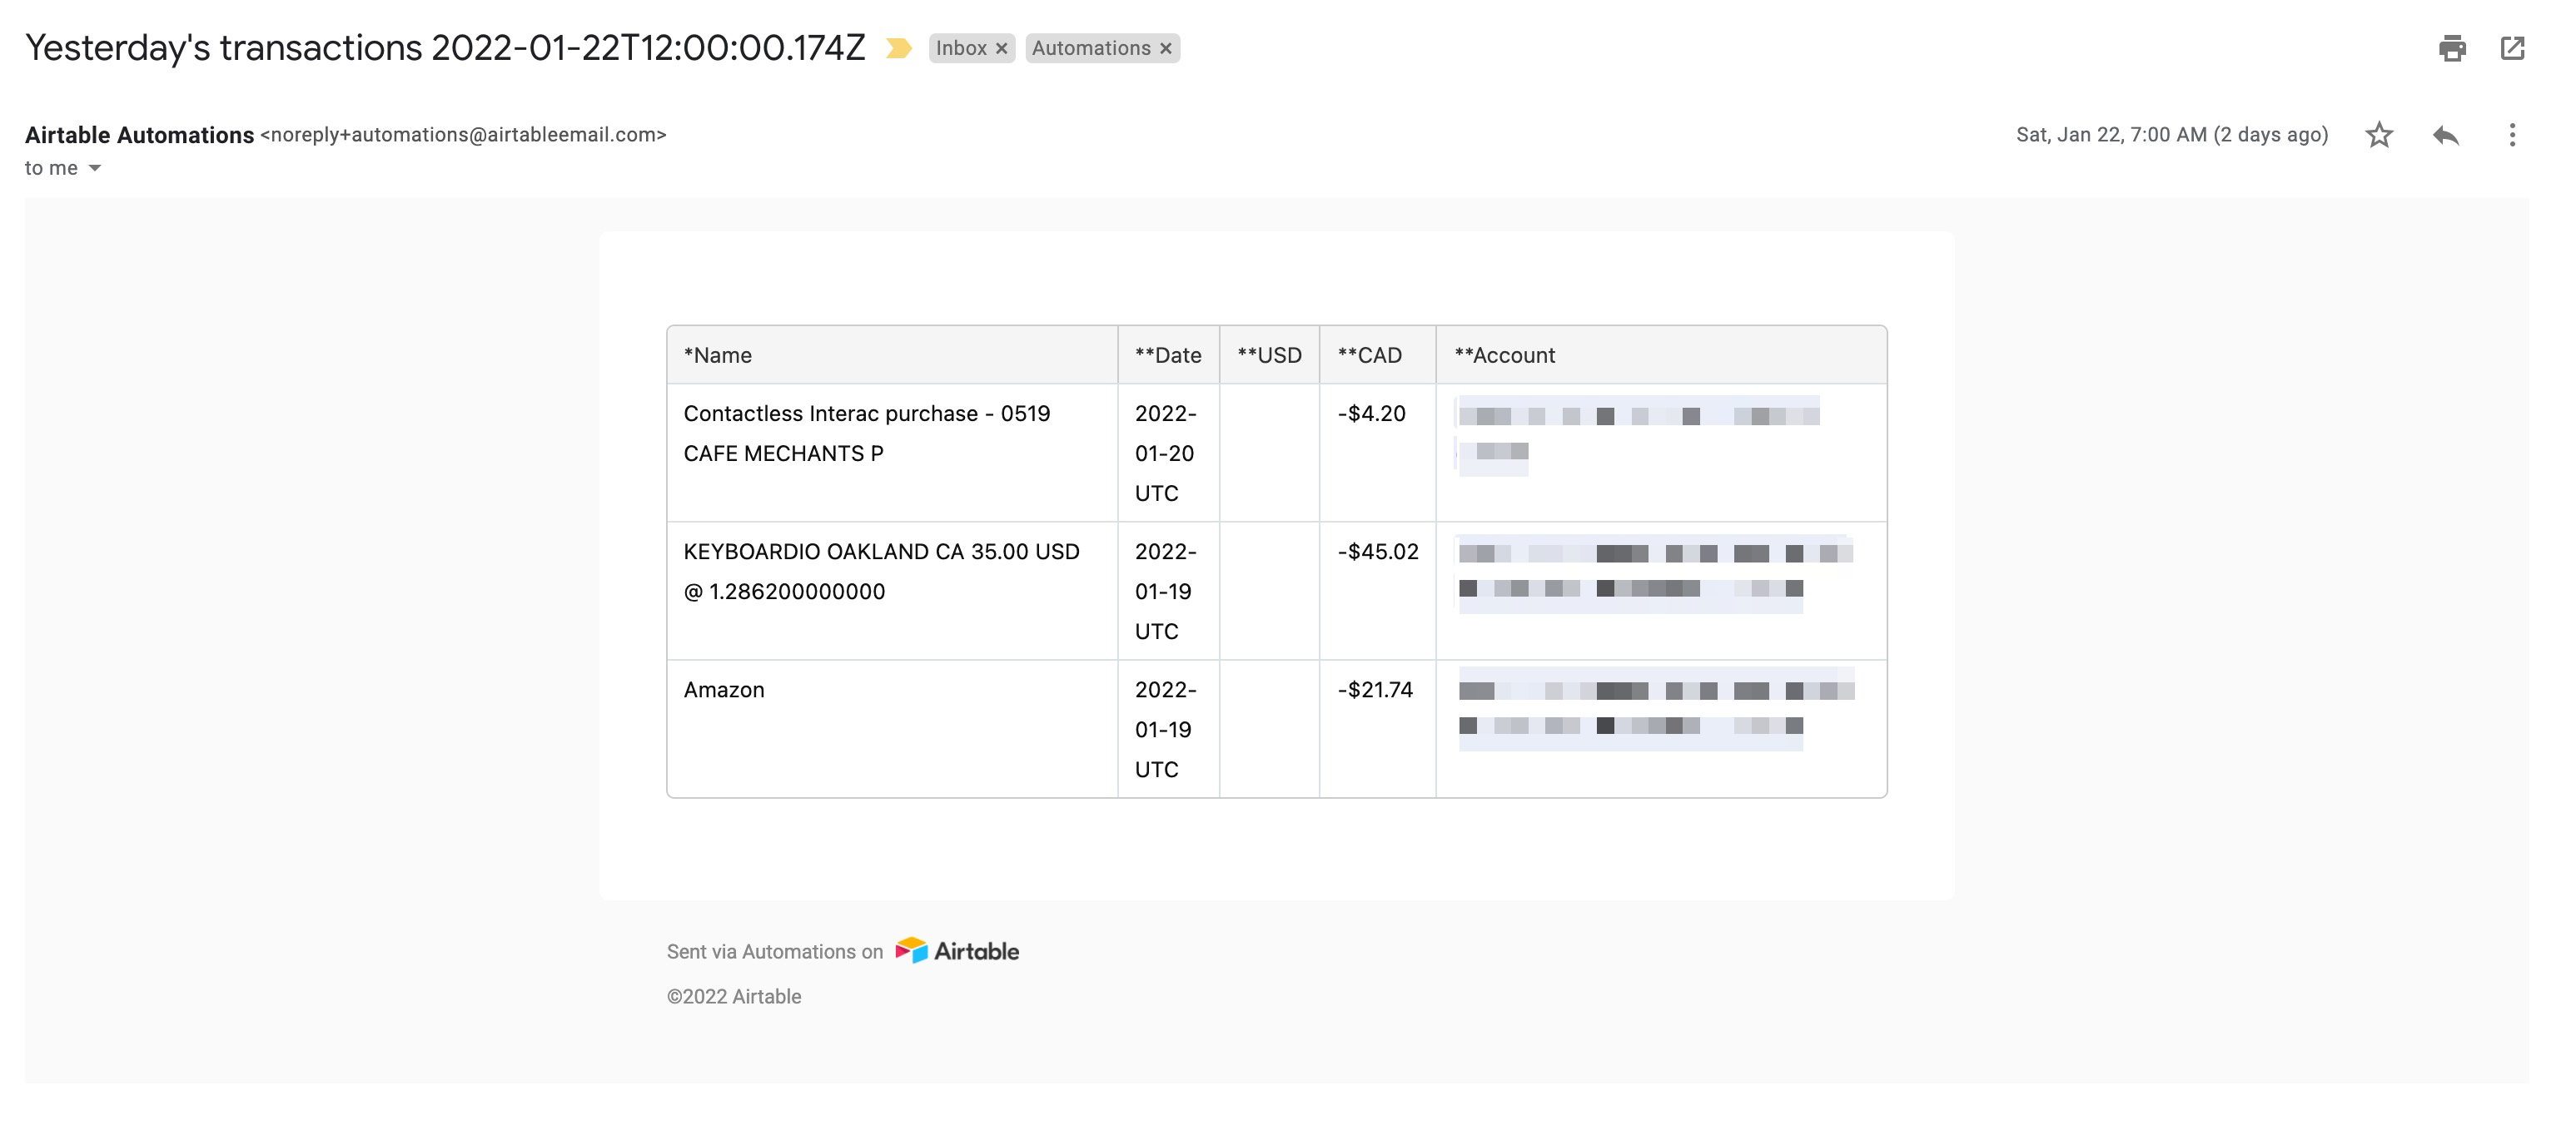Click the Airtable logo in the footer

click(x=957, y=951)
